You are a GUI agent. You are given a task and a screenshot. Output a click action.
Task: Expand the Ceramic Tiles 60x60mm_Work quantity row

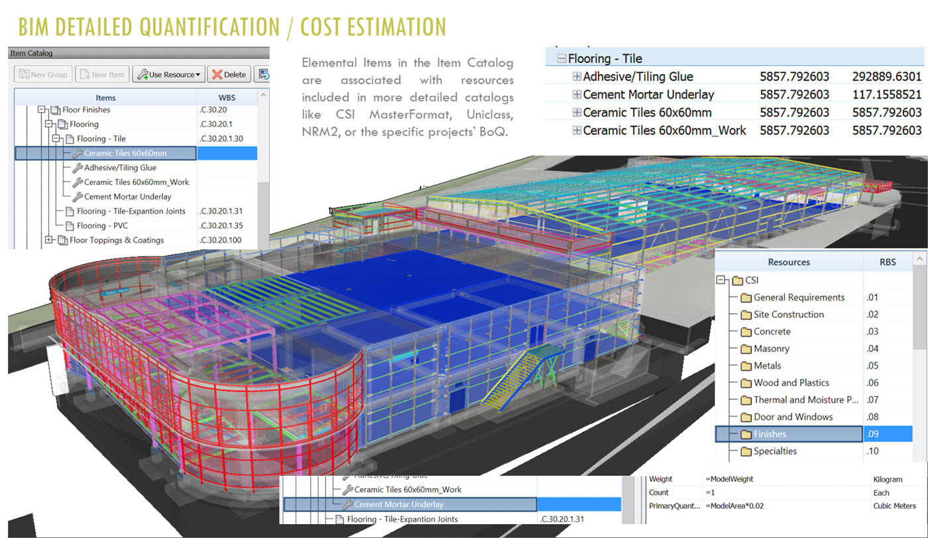pos(575,131)
